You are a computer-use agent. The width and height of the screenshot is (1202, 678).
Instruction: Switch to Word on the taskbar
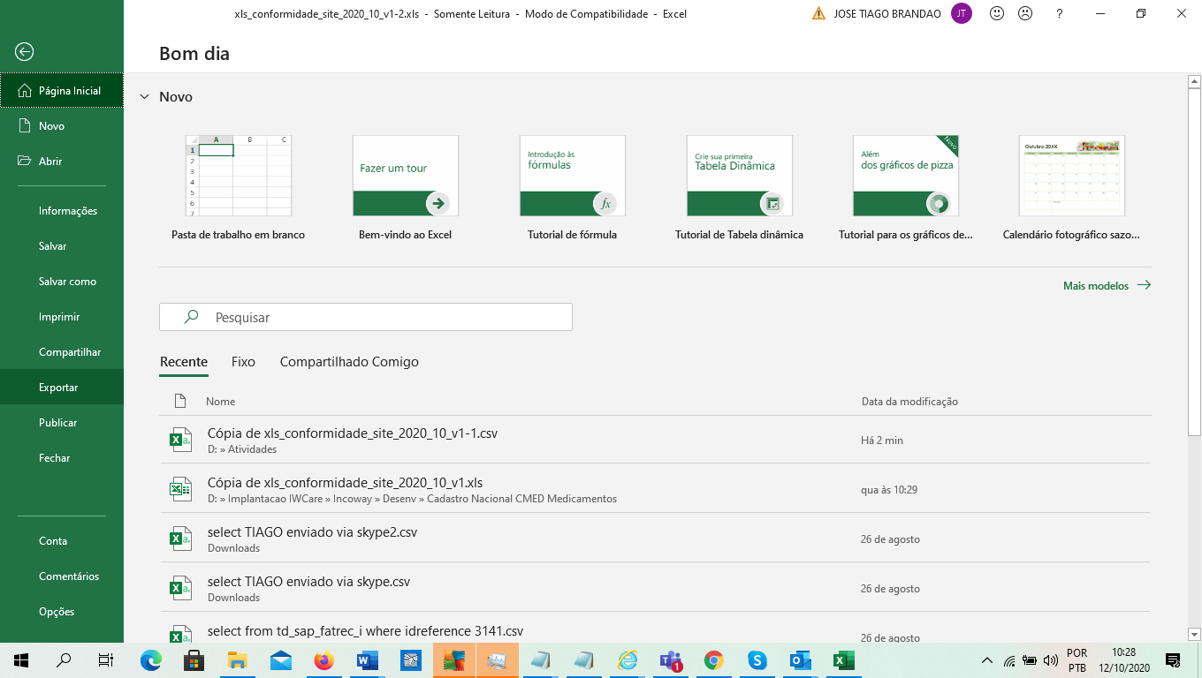coord(368,660)
